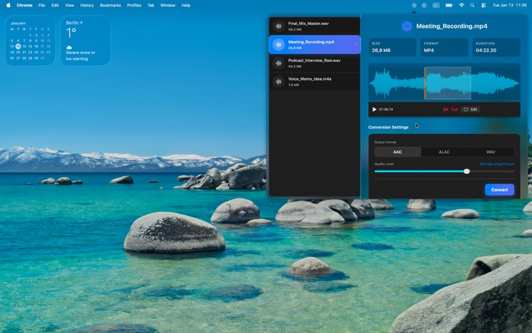Click the circled dot icon in menu bar
Screen dimensions: 532x333
[424, 5]
